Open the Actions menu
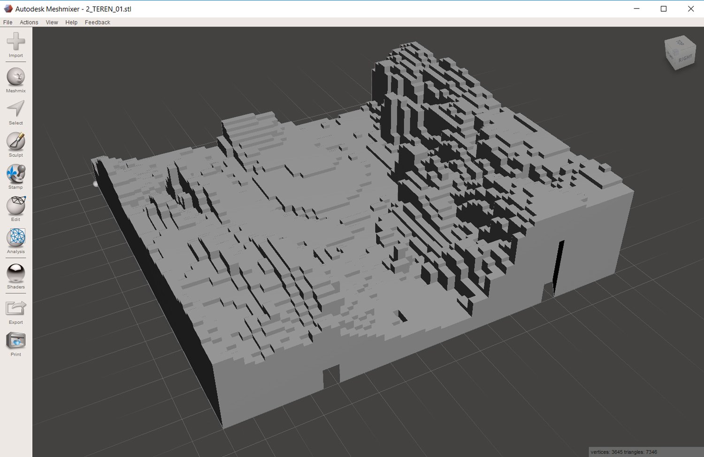The width and height of the screenshot is (704, 457). (x=29, y=22)
